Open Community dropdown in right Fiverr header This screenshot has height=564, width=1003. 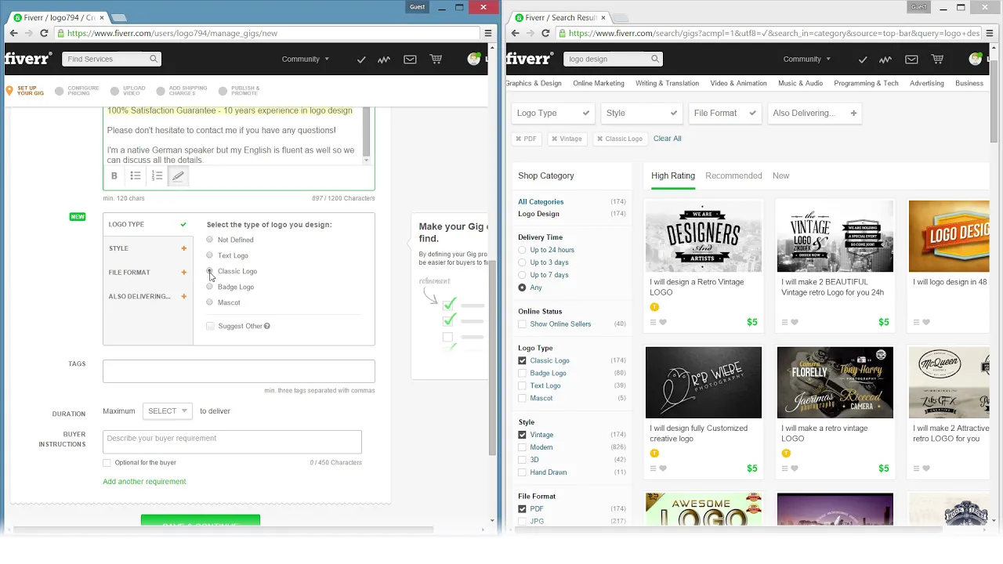[807, 59]
